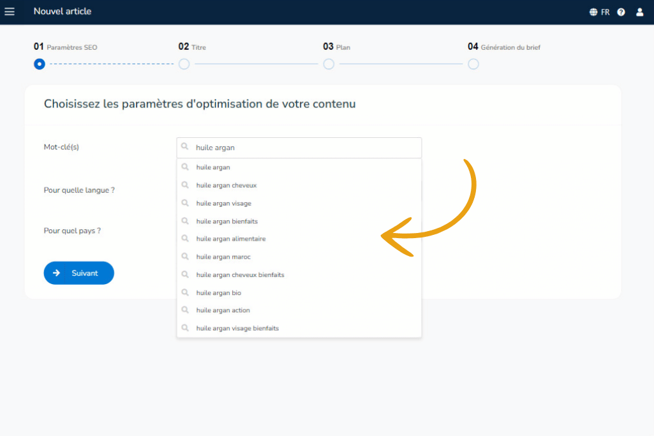Choose suggestion "huile argan bienfaits"
Screen dimensions: 654x436
[x=299, y=221]
